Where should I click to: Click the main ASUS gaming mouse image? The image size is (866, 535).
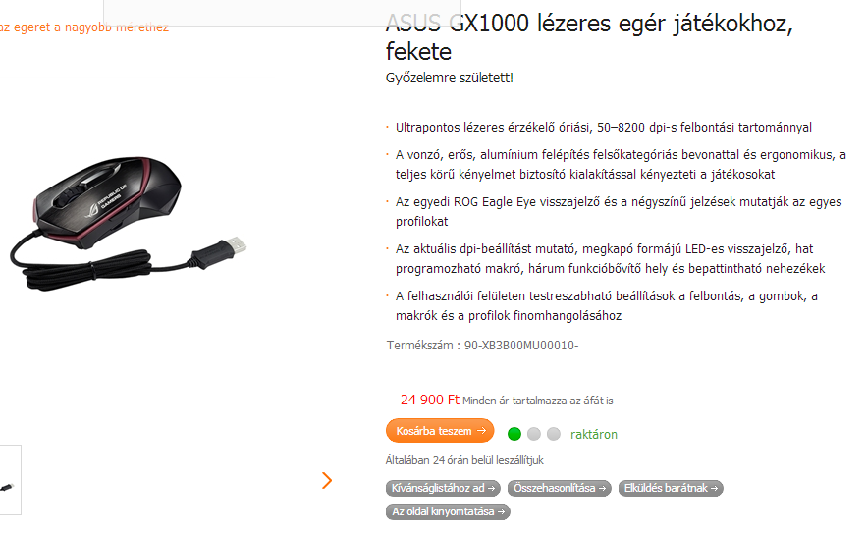click(127, 224)
